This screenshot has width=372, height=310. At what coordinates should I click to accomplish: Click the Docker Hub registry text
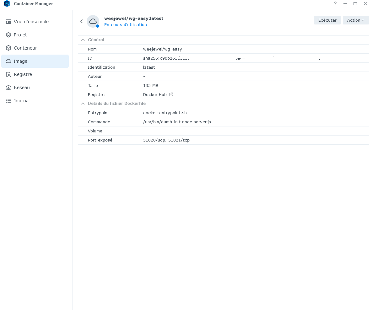(155, 95)
